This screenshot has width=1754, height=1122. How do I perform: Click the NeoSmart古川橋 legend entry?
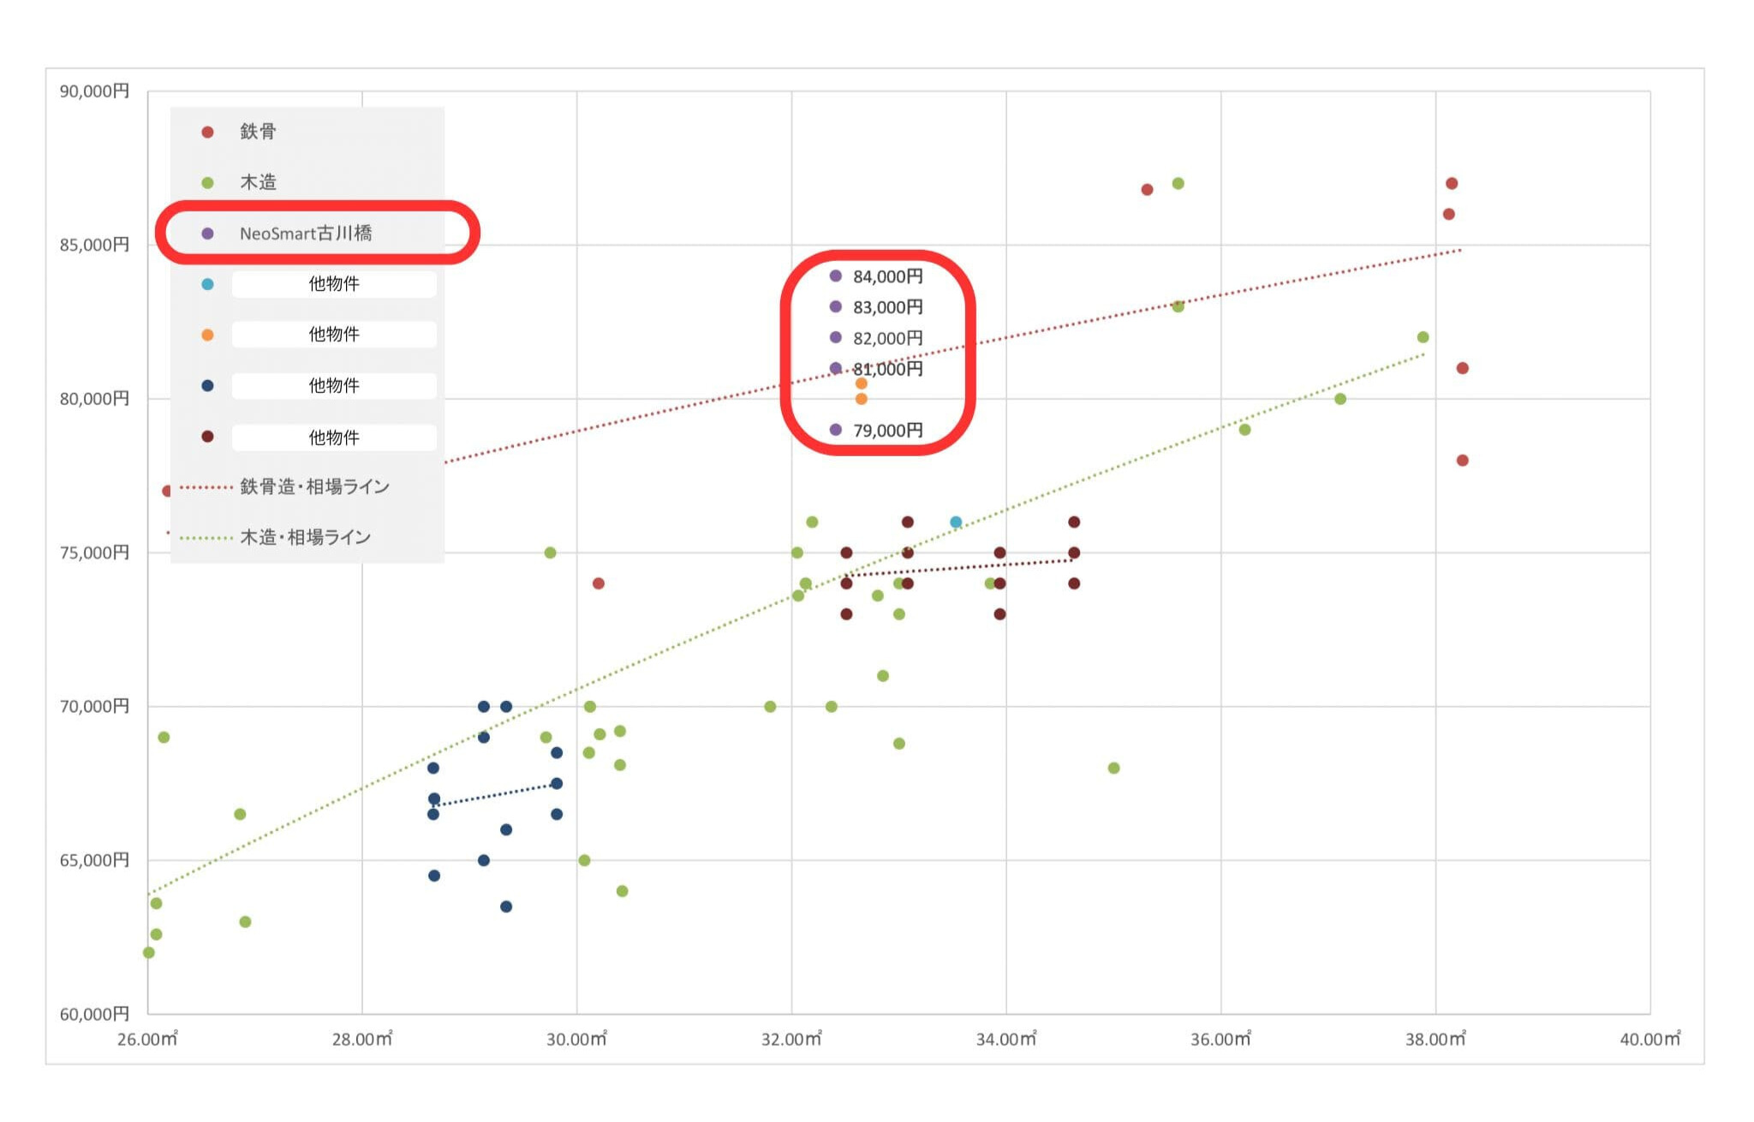tap(305, 234)
